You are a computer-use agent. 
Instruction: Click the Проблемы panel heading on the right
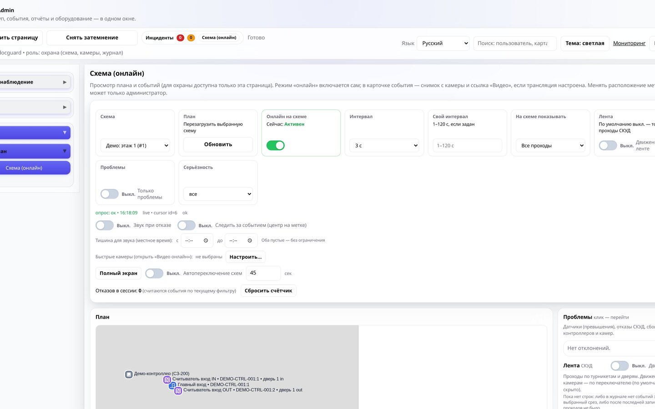pyautogui.click(x=578, y=317)
